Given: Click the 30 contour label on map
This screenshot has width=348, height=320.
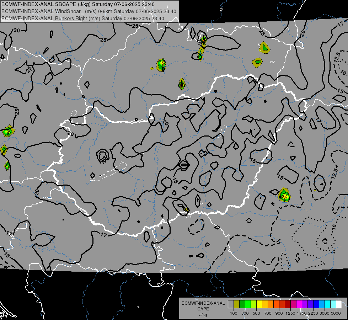Looking at the screenshot, I should (x=17, y=31).
